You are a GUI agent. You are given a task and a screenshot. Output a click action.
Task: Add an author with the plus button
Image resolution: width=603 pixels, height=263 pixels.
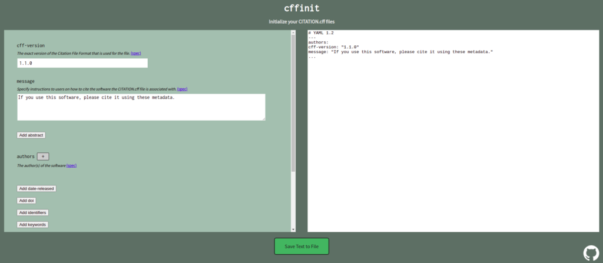point(43,157)
